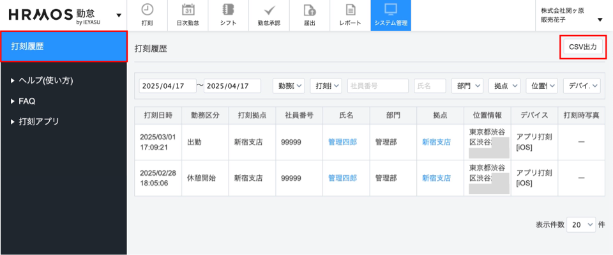Open the 勤怠承認 checkmark icon tab
This screenshot has height=255, width=613.
pos(269,15)
